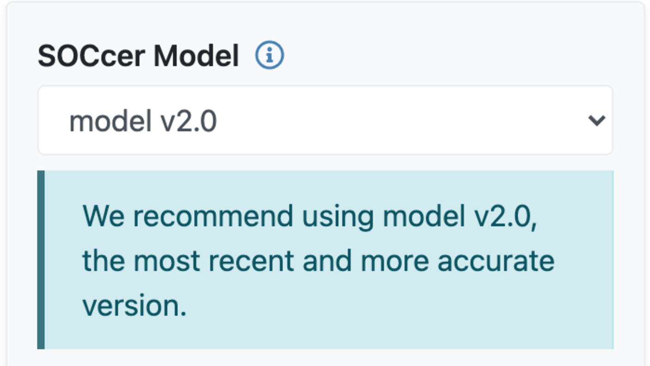Click the word 'accurate' in the notice
650x366 pixels.
[496, 261]
